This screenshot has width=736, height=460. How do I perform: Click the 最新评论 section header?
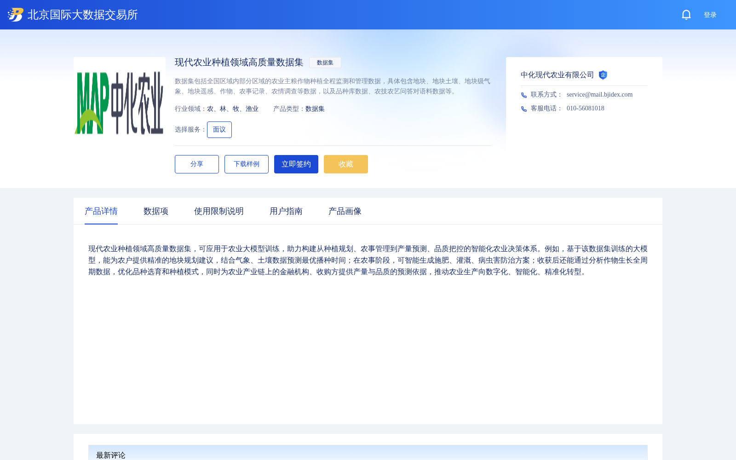coord(368,453)
